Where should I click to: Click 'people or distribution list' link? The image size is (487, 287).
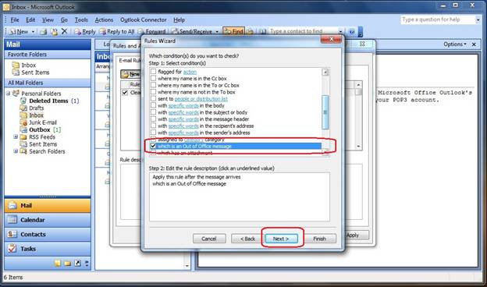(x=201, y=99)
